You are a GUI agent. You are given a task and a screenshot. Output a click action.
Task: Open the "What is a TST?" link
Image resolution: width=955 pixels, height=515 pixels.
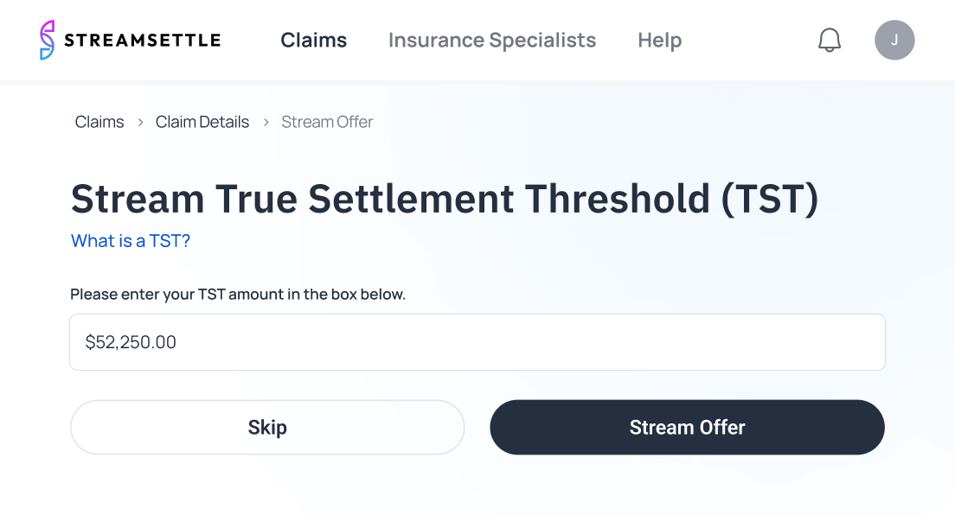click(x=131, y=241)
